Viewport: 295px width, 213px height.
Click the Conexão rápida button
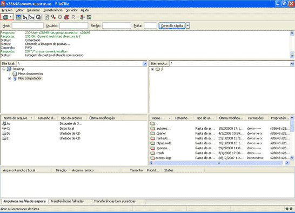point(172,25)
